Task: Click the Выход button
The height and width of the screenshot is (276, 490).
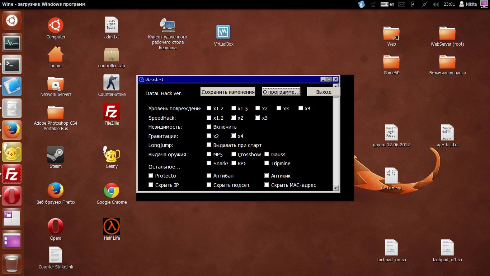Action: tap(324, 92)
